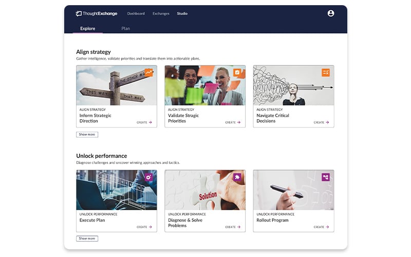The width and height of the screenshot is (411, 257).
Task: Open the tangled lines thumbnail of Navigate Critical Decisions
Action: click(293, 85)
